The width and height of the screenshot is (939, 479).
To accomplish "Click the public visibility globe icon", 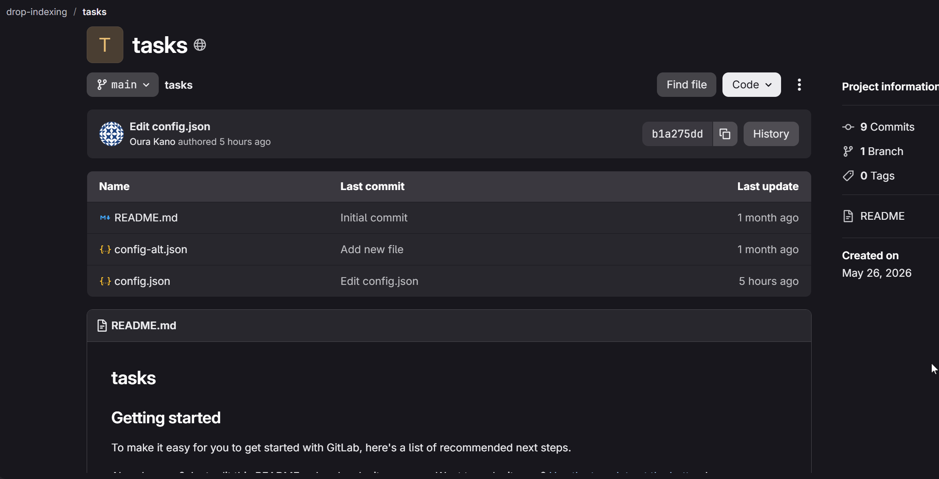I will pos(200,45).
